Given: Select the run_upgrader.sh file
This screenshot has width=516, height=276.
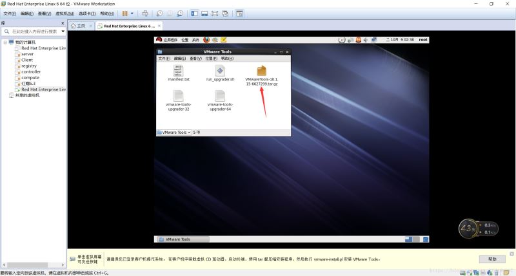Looking at the screenshot, I should pyautogui.click(x=220, y=71).
